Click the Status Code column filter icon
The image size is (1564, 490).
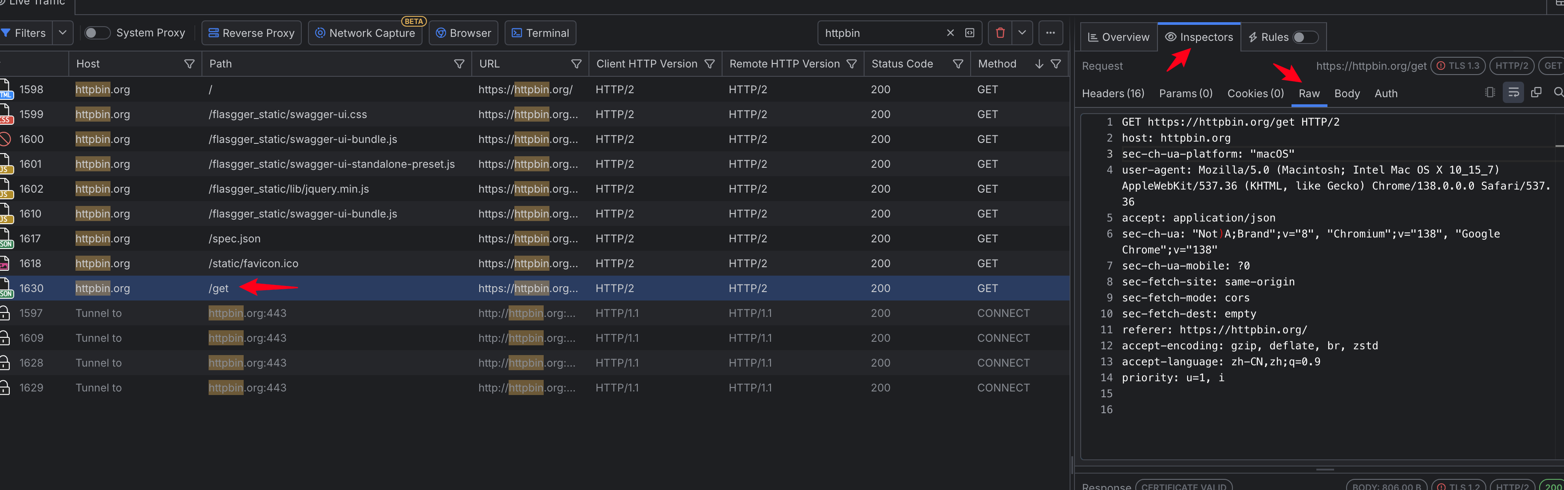tap(957, 64)
